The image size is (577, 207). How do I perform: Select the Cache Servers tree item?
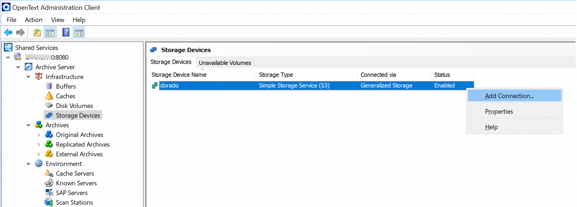click(x=75, y=173)
